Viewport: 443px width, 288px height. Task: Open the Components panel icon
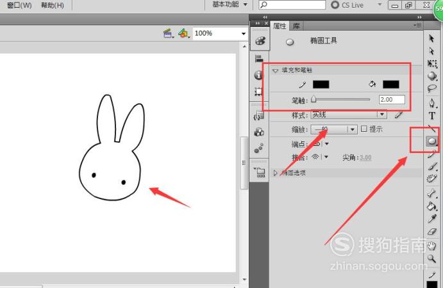coord(259,132)
